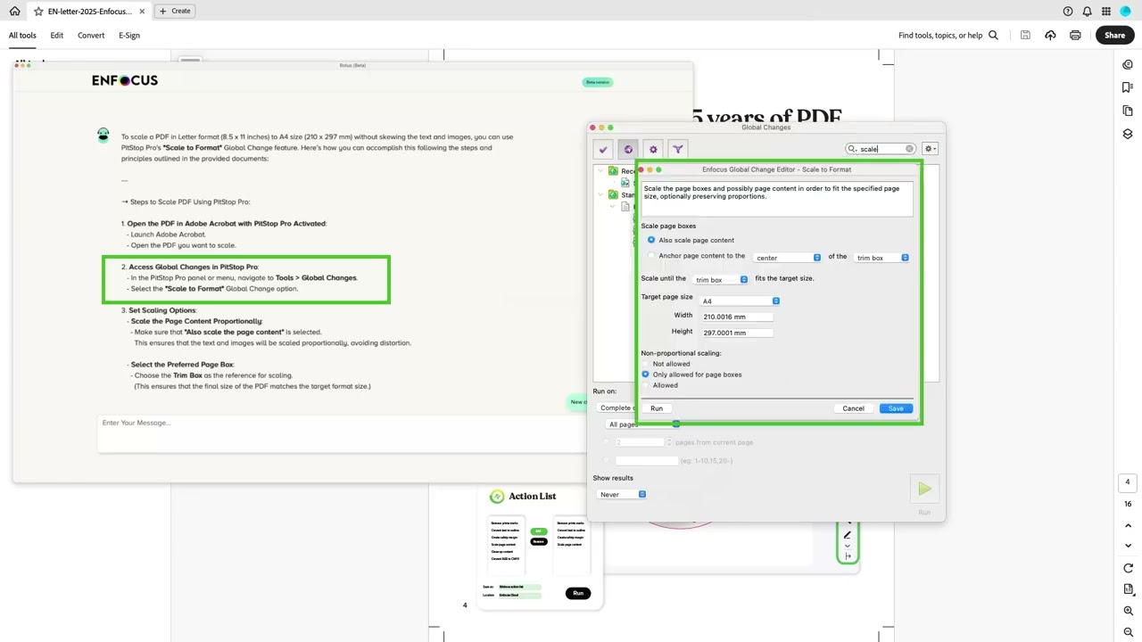This screenshot has width=1142, height=642.
Task: Select the filter funnel icon in Global Changes
Action: coord(678,150)
